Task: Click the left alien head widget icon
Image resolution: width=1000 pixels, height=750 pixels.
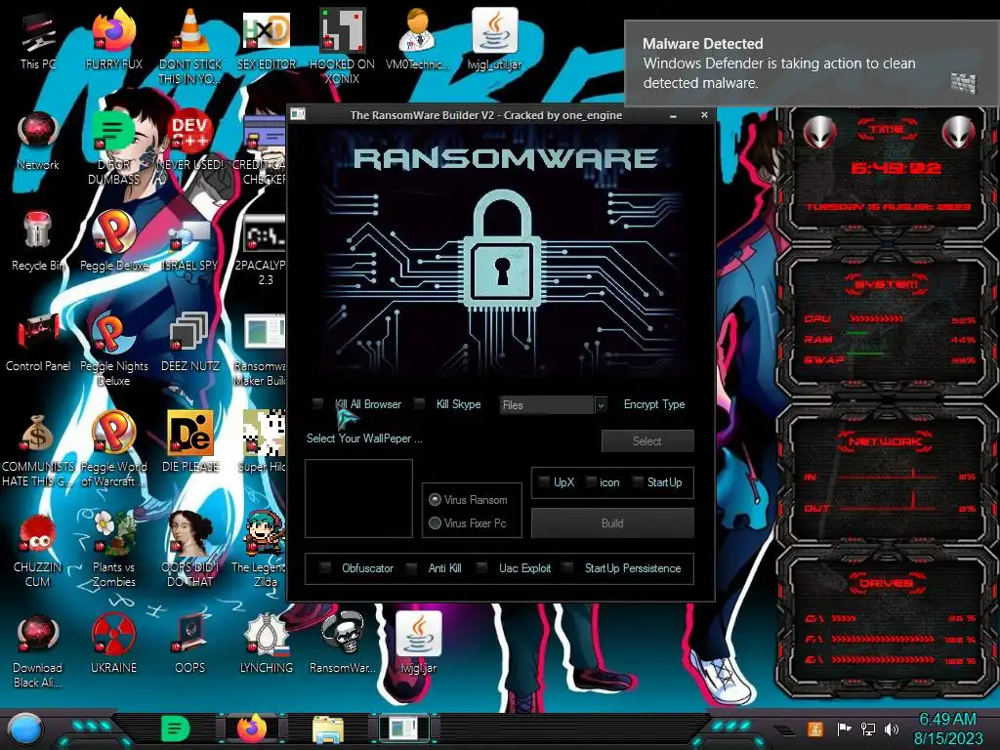Action: [x=819, y=133]
